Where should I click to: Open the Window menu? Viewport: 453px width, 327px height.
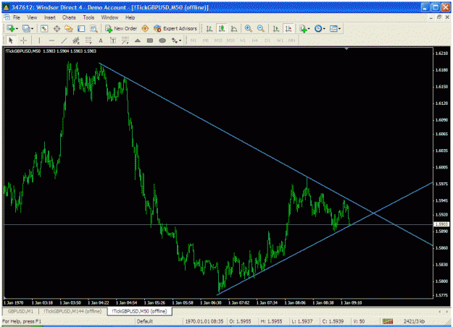coord(109,17)
